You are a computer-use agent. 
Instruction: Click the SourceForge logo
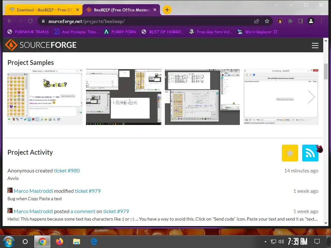pyautogui.click(x=41, y=45)
